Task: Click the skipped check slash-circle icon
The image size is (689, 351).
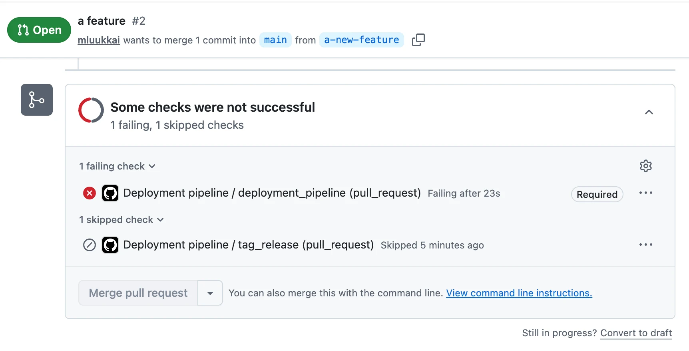Action: pyautogui.click(x=90, y=245)
